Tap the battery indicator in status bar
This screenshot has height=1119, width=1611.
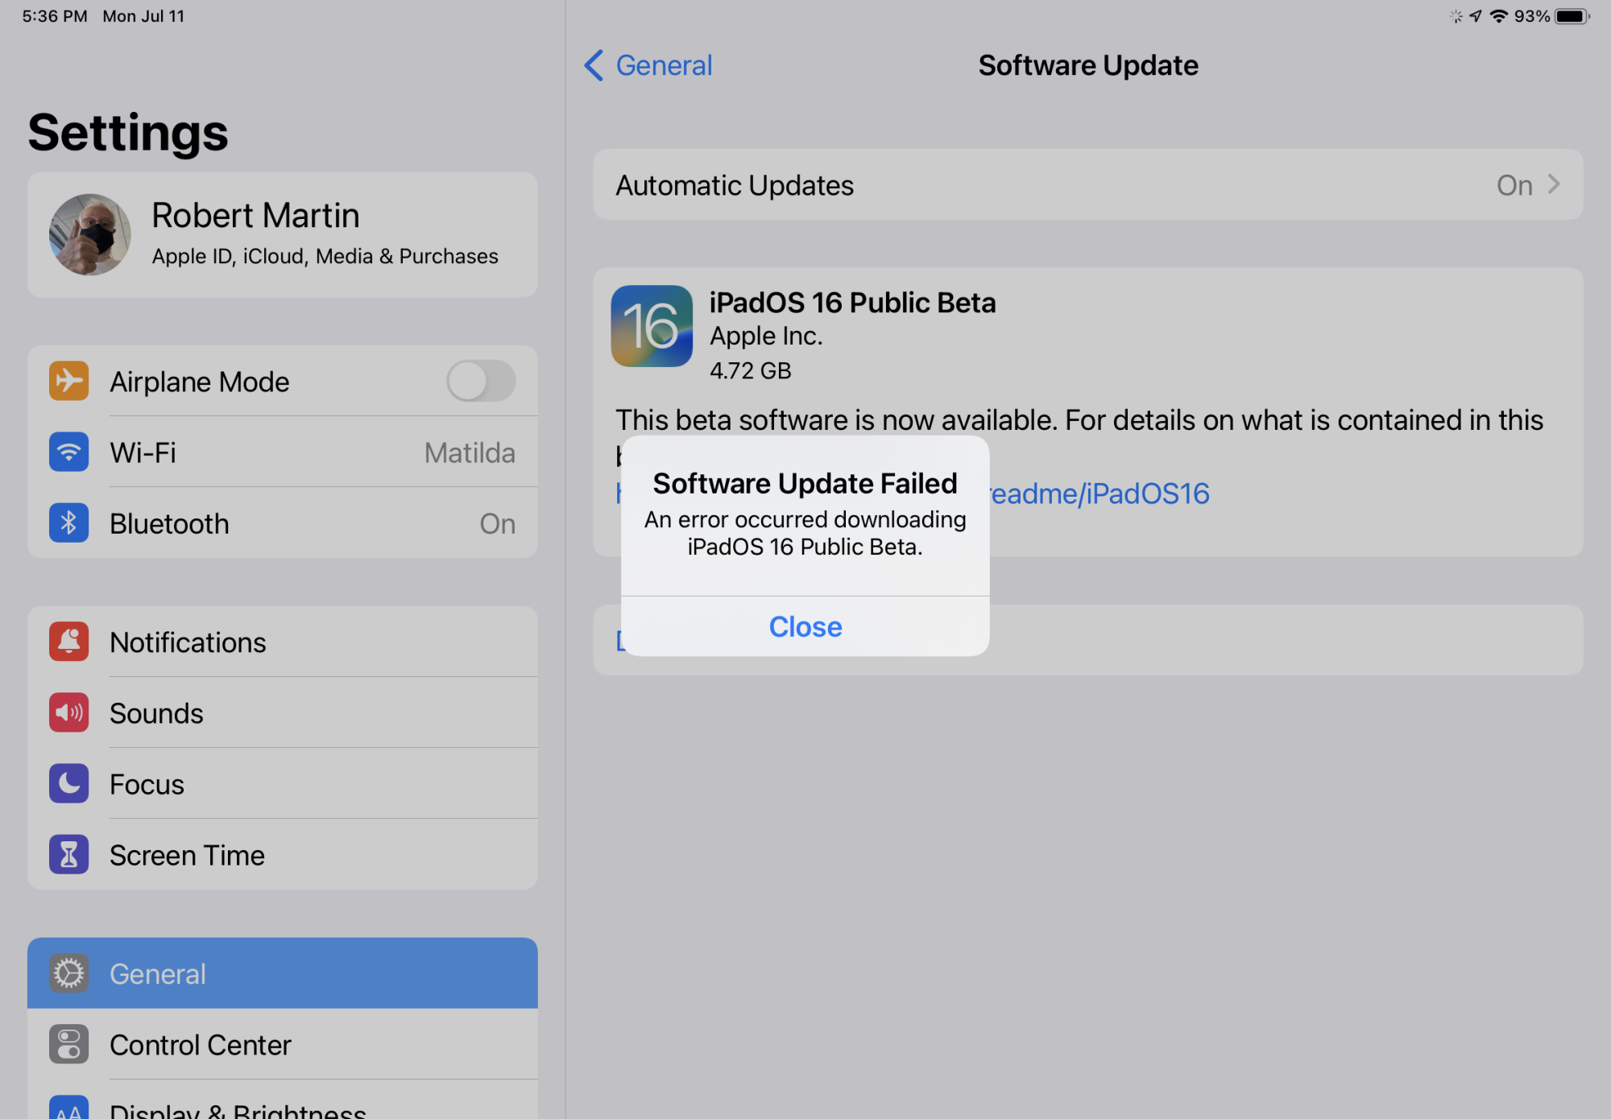pos(1571,16)
